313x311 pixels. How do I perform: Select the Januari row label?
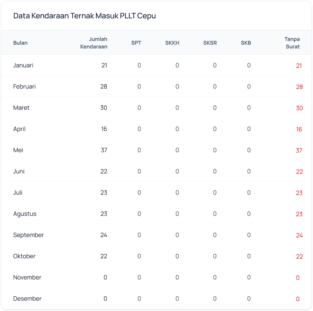pos(23,65)
